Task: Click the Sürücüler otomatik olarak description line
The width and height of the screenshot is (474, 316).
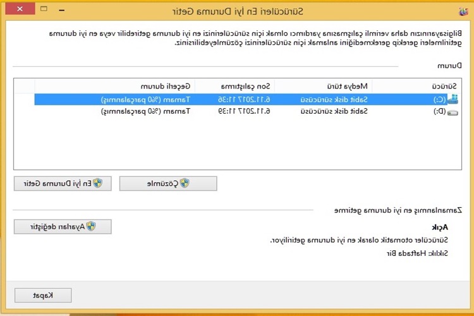Action: pyautogui.click(x=359, y=240)
